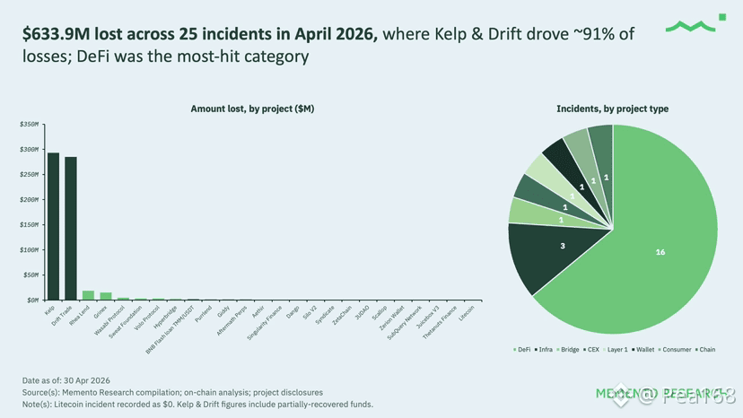The height and width of the screenshot is (418, 743).
Task: Click the Rhea Lend x-axis label
Action: pos(80,315)
